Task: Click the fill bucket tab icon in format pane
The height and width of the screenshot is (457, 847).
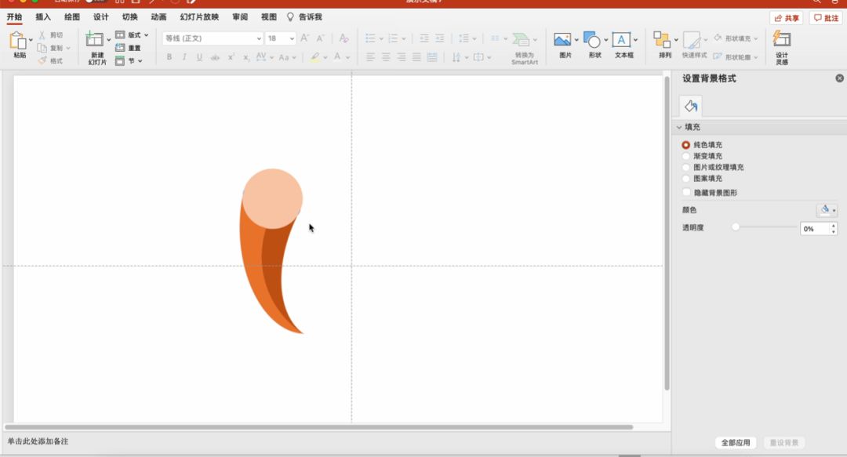Action: (691, 106)
